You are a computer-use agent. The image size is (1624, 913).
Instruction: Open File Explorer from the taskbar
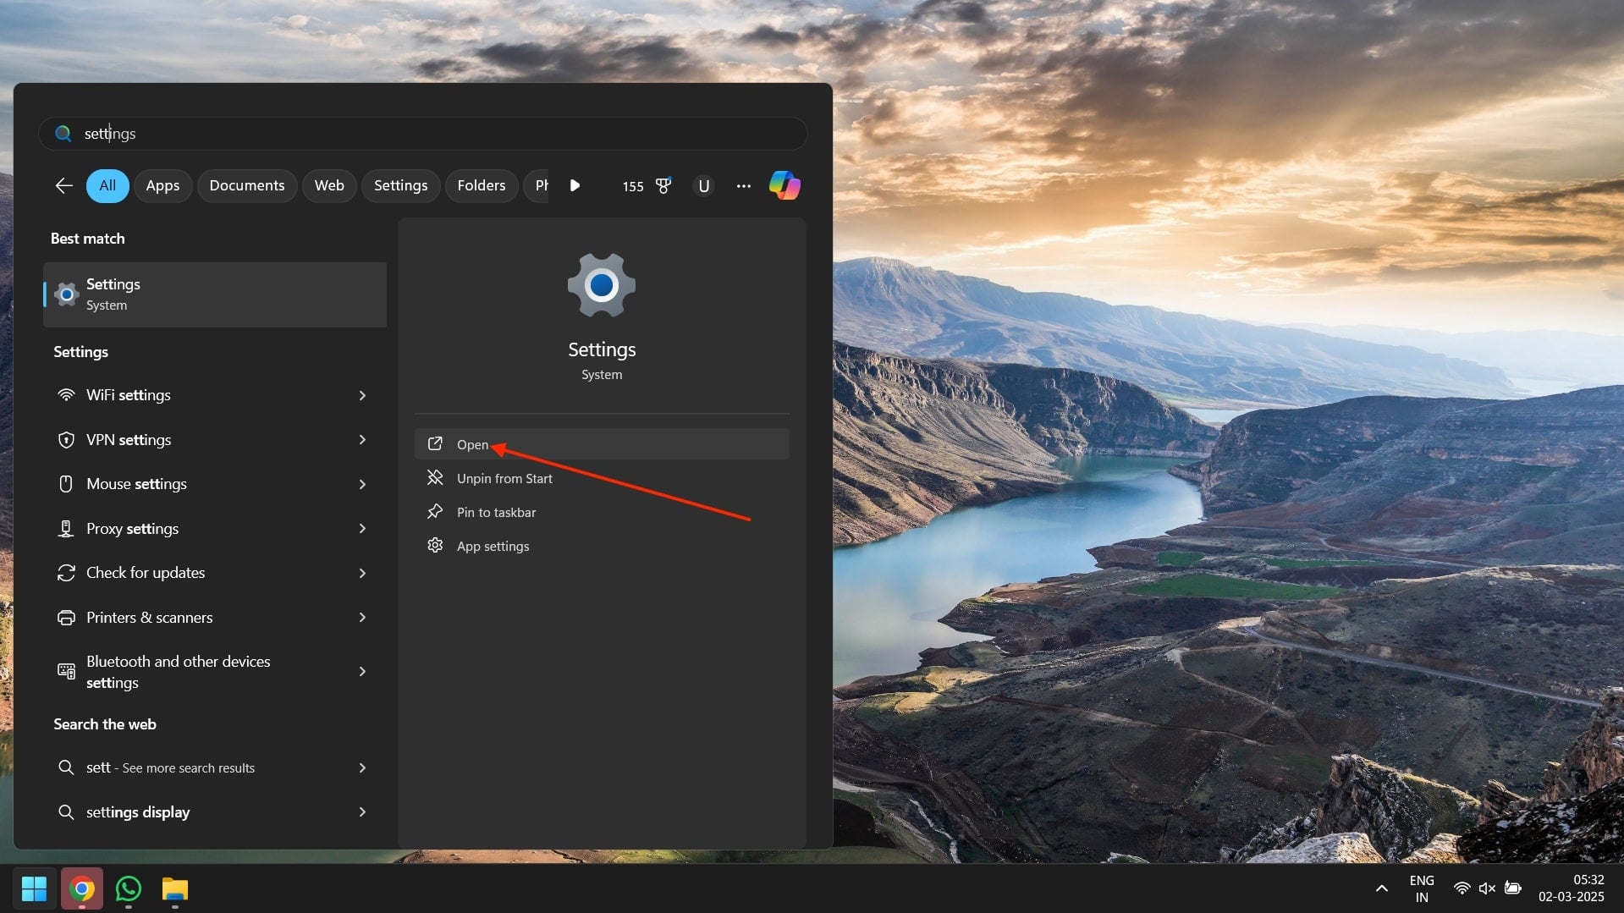point(175,888)
